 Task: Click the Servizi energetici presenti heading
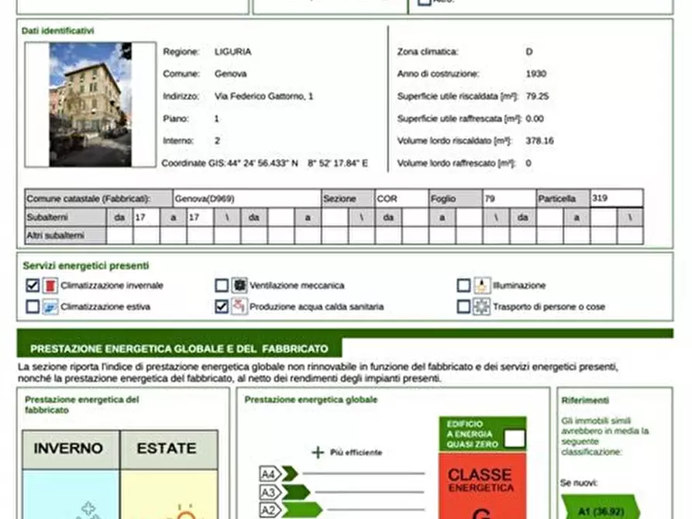click(x=86, y=266)
